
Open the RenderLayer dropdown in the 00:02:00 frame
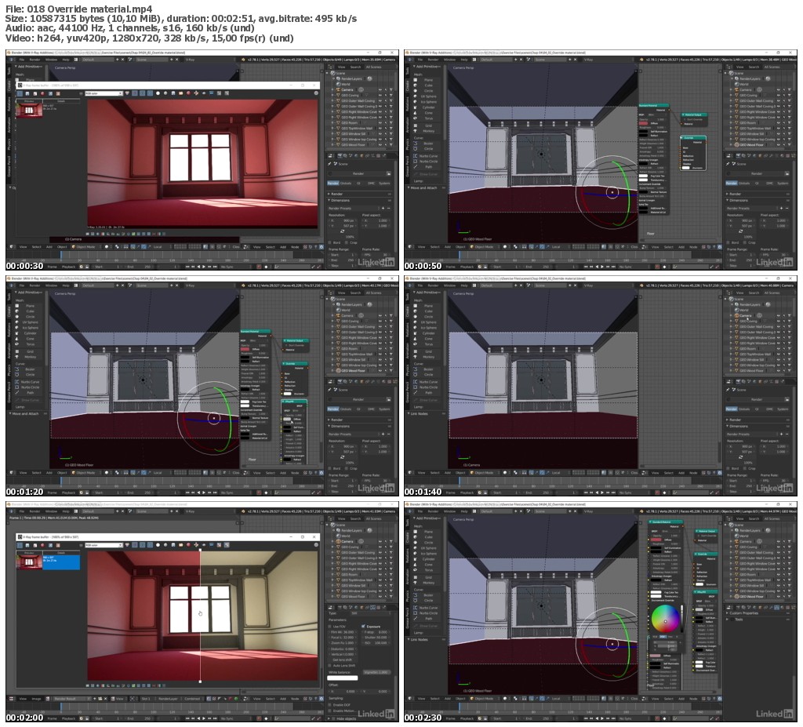tap(168, 699)
